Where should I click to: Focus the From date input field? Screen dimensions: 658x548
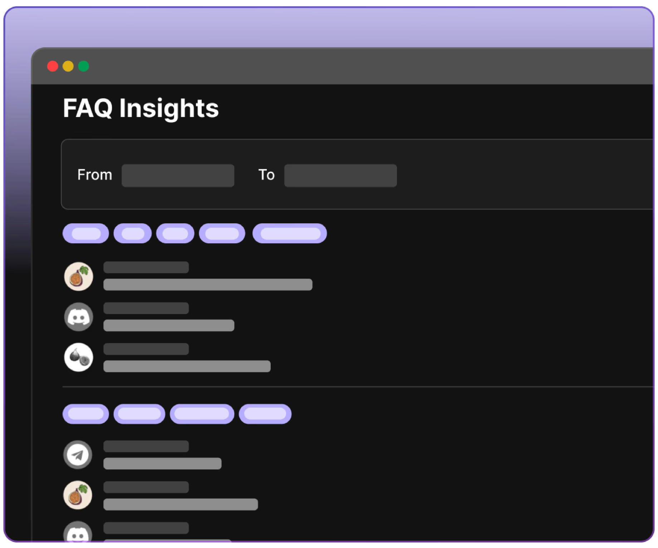tap(178, 175)
